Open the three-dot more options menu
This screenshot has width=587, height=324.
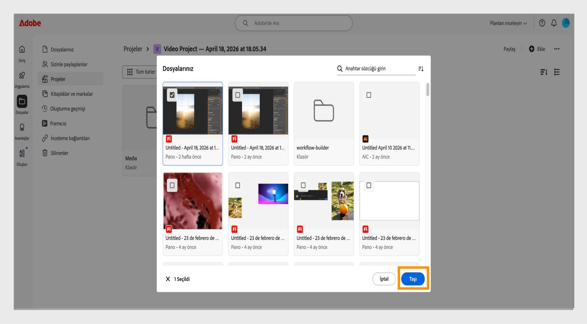(557, 49)
